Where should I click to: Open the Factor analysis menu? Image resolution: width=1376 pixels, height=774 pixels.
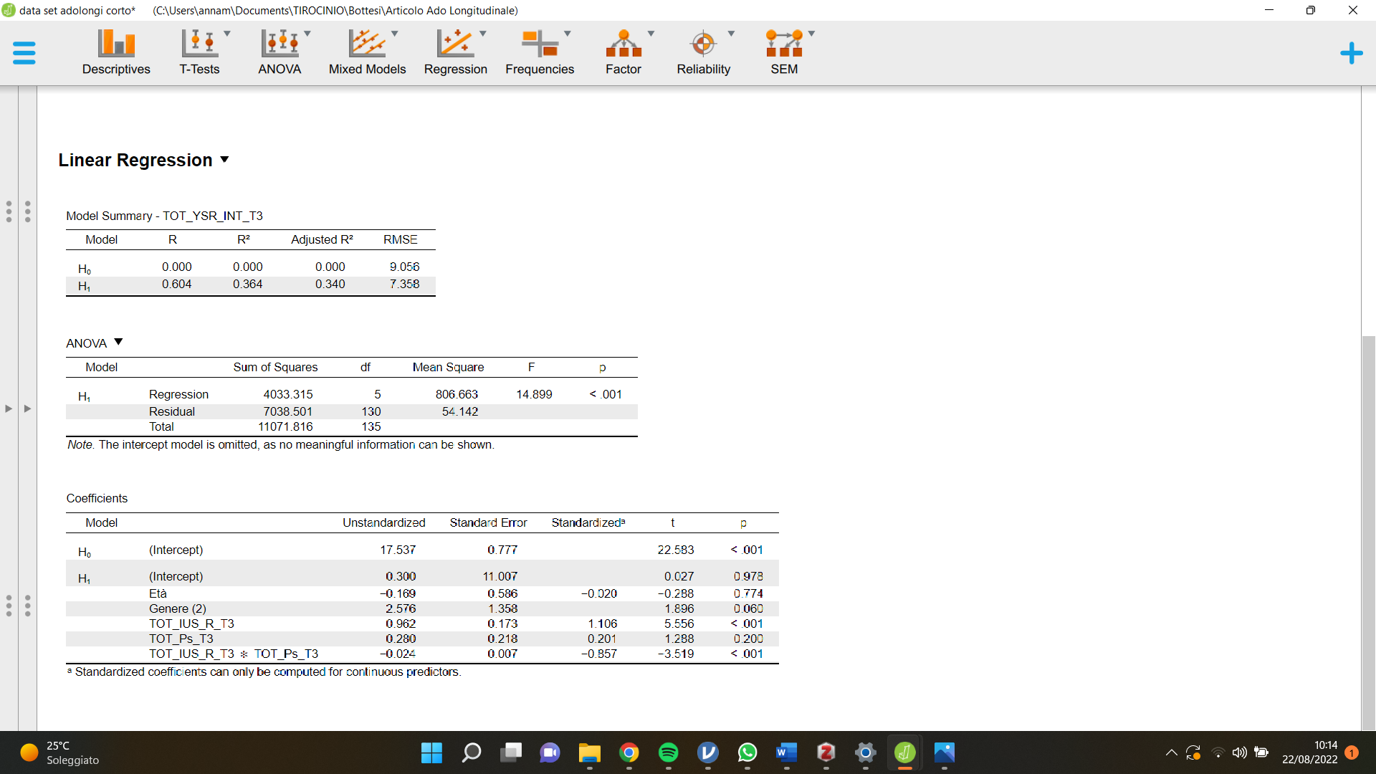point(623,52)
